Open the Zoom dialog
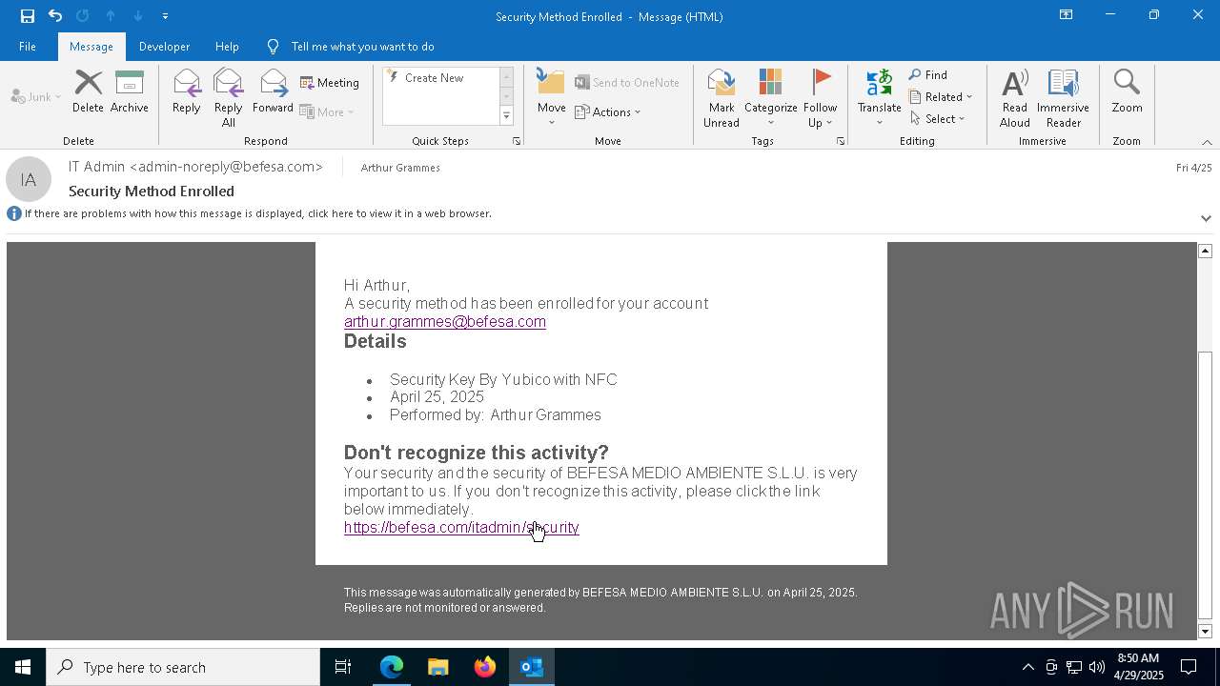 pyautogui.click(x=1127, y=92)
